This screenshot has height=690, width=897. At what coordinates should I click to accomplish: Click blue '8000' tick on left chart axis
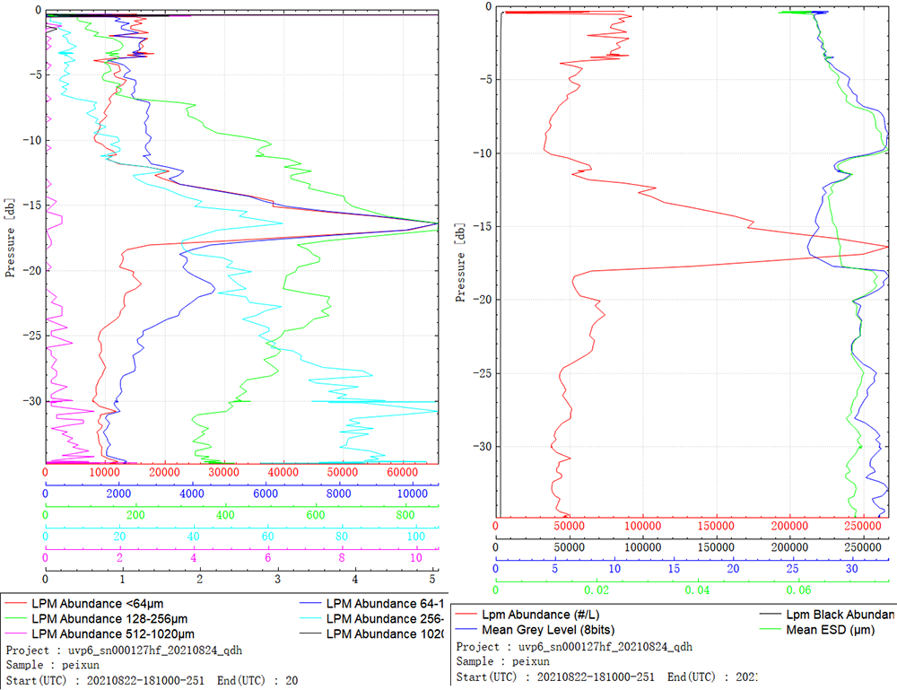(338, 493)
